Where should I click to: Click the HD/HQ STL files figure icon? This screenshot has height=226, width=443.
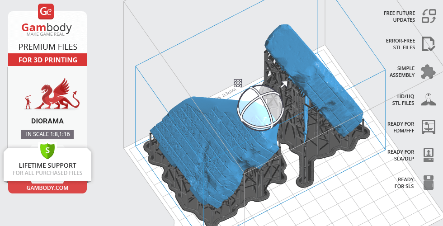[x=428, y=99]
